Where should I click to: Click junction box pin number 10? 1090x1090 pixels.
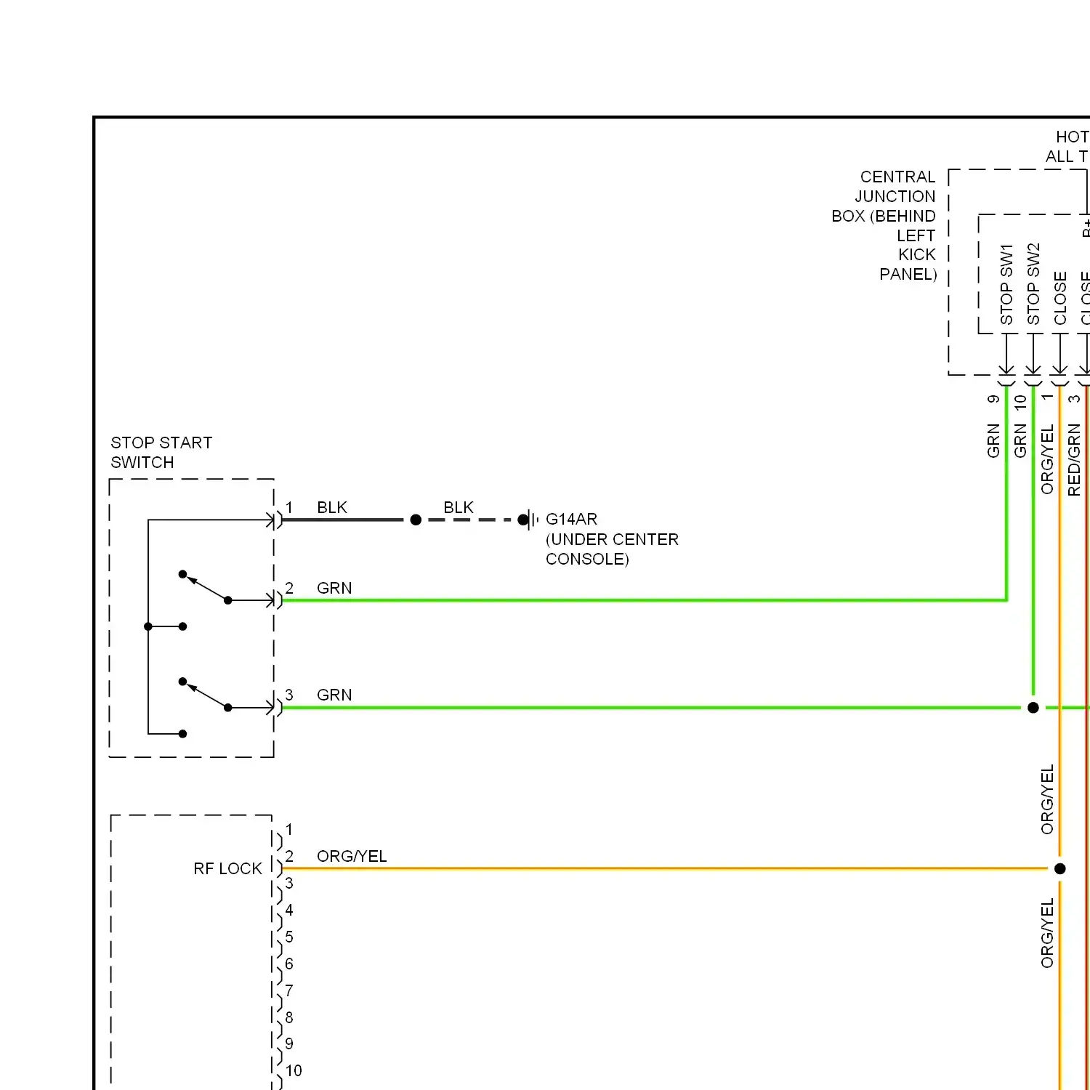pyautogui.click(x=1020, y=402)
